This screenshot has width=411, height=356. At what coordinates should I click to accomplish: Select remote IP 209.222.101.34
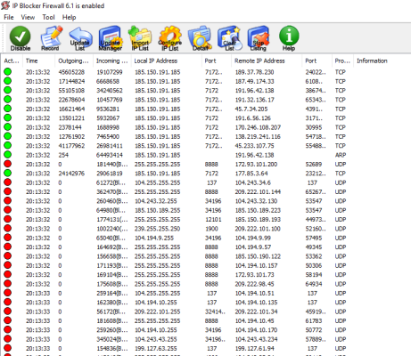[256, 311]
